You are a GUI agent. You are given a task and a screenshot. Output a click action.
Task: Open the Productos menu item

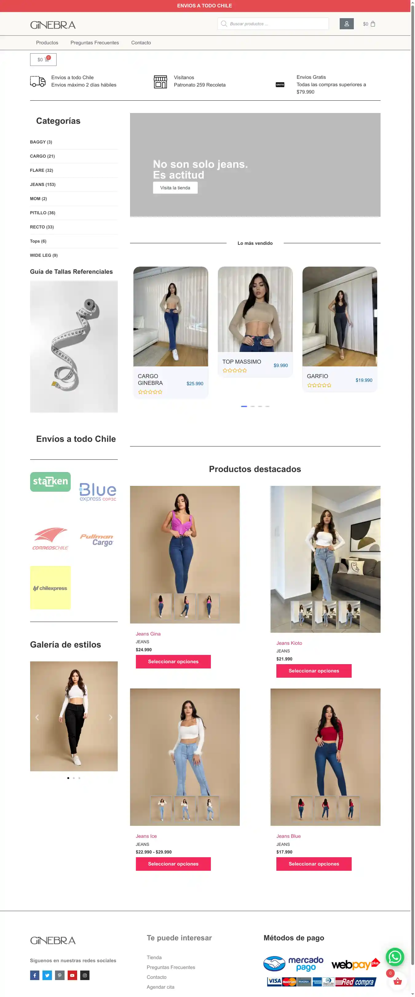(x=47, y=42)
